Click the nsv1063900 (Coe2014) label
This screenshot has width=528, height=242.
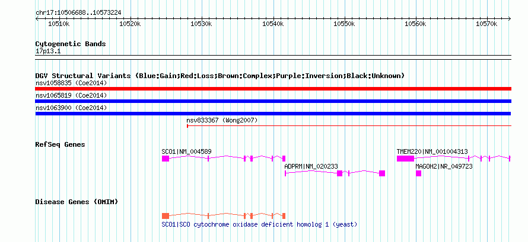(x=71, y=108)
